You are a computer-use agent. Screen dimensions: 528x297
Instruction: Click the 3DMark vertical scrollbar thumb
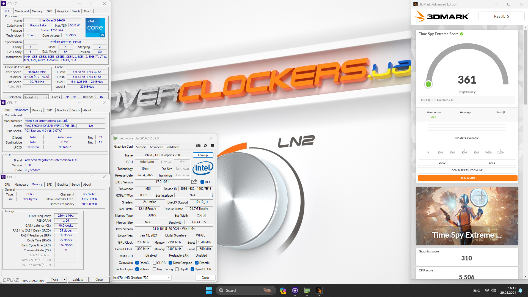(x=525, y=67)
